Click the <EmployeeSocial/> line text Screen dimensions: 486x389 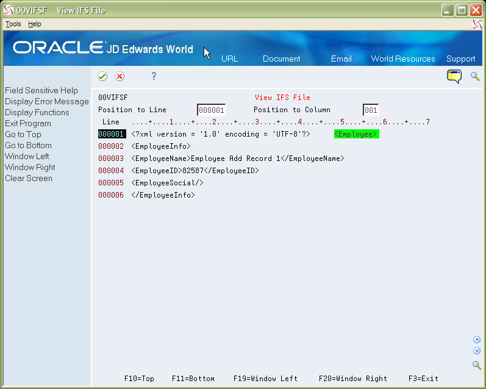click(x=167, y=183)
